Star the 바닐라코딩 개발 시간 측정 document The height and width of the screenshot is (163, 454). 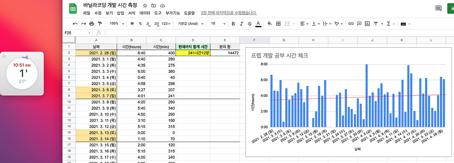pyautogui.click(x=145, y=6)
